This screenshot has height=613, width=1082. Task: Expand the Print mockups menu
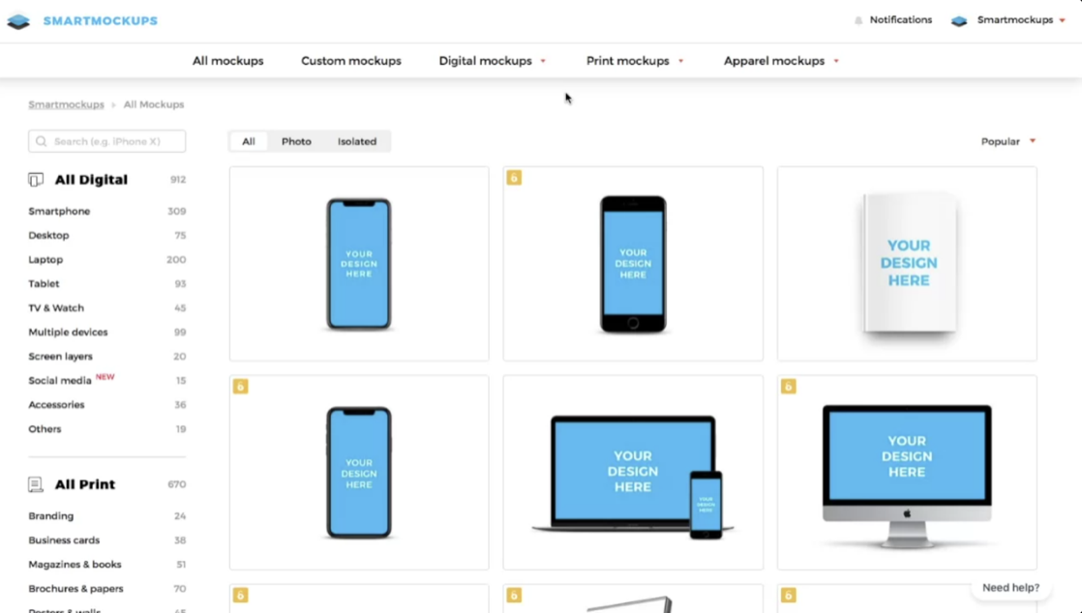pos(635,61)
